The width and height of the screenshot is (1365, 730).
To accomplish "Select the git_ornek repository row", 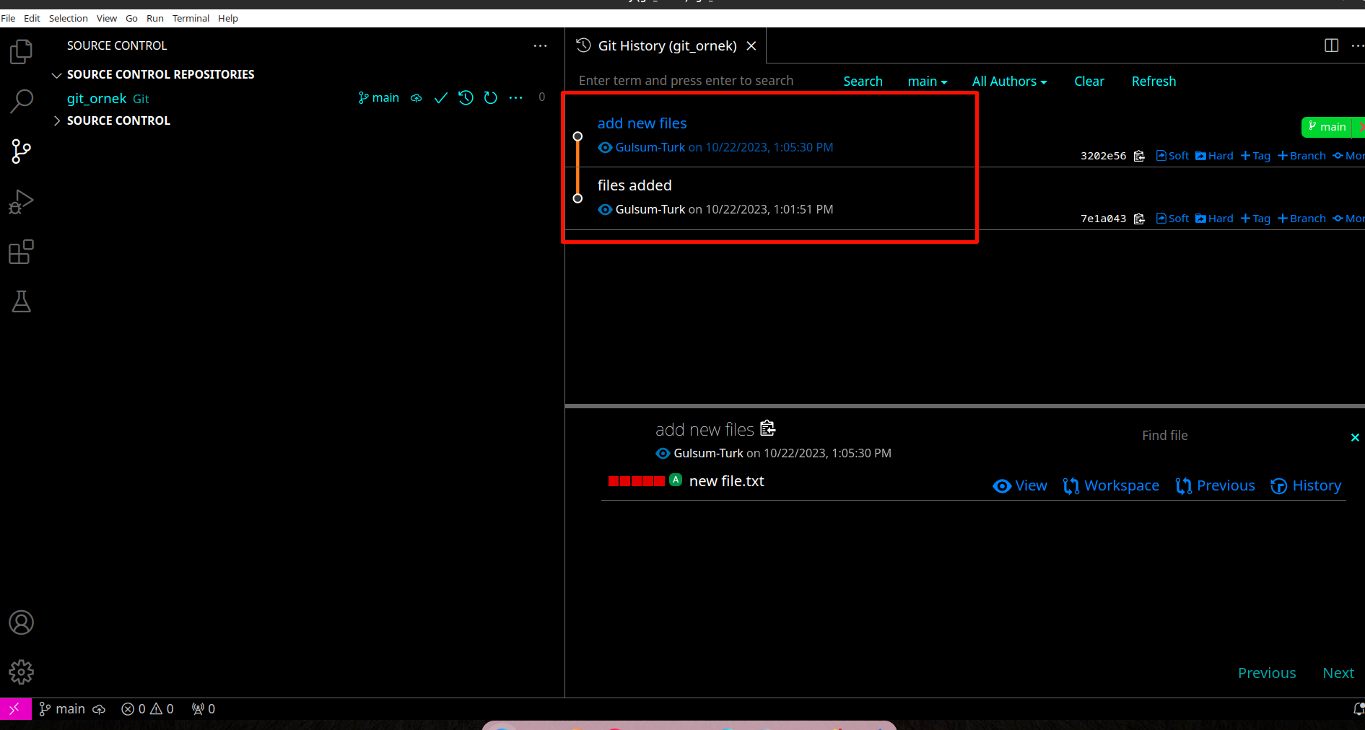I will click(108, 98).
